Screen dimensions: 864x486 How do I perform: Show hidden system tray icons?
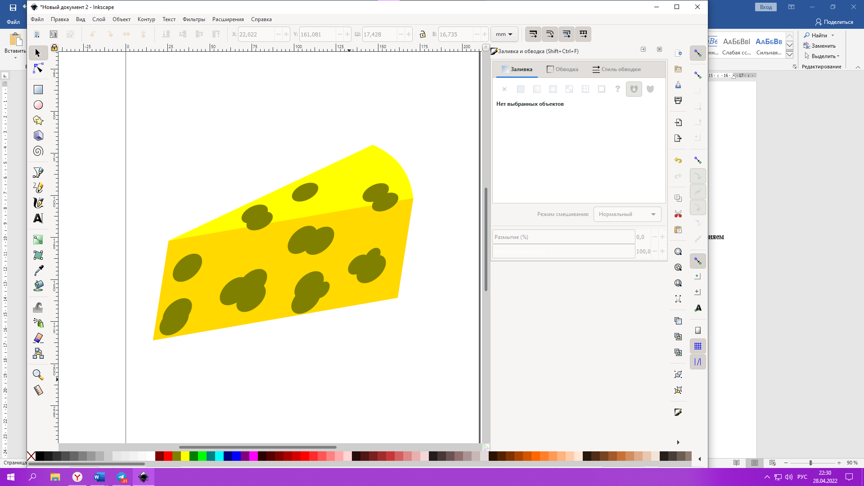767,477
